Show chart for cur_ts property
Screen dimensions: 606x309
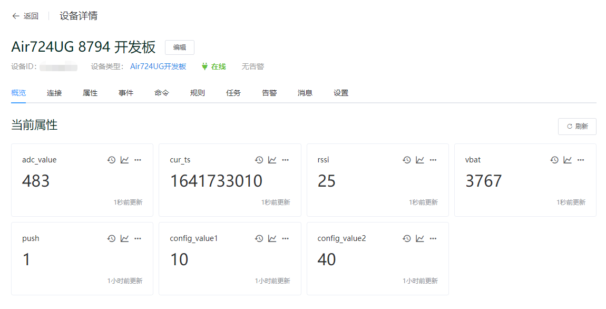(272, 160)
